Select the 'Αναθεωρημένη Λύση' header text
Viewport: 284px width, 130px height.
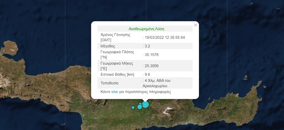coord(146,29)
